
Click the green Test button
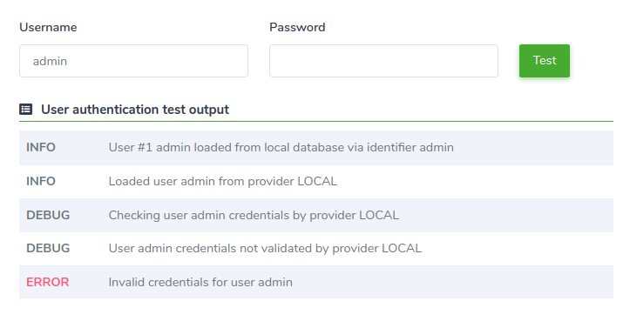click(x=545, y=61)
